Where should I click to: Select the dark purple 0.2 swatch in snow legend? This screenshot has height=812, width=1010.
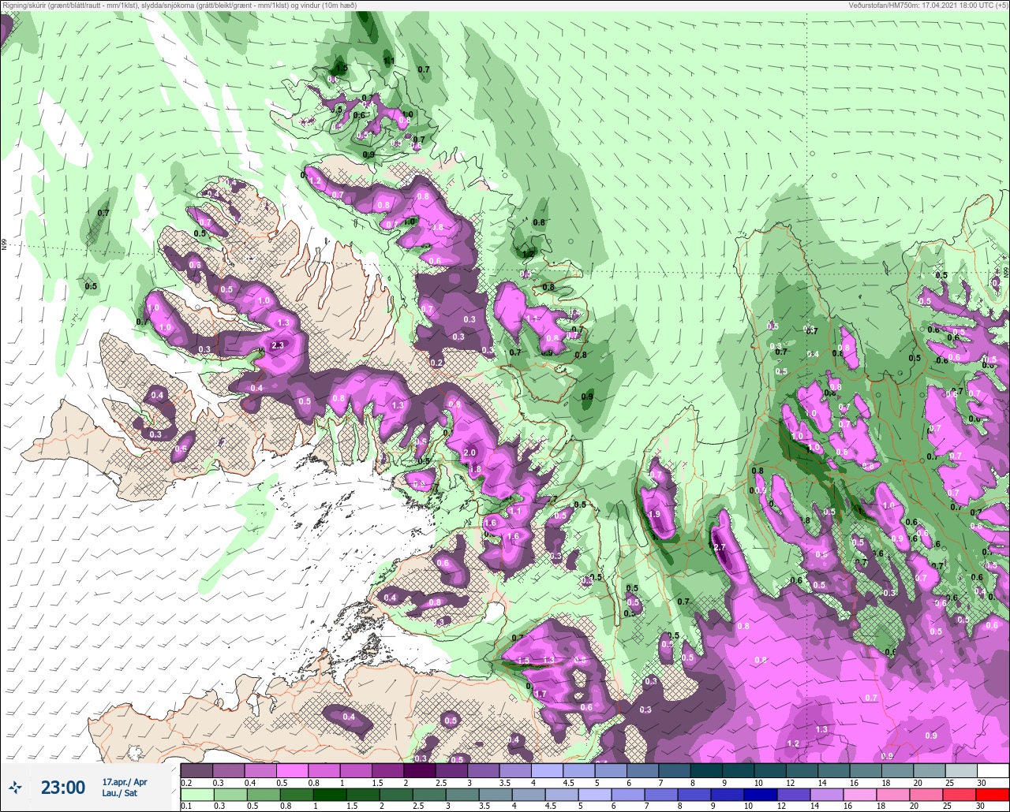tap(196, 770)
